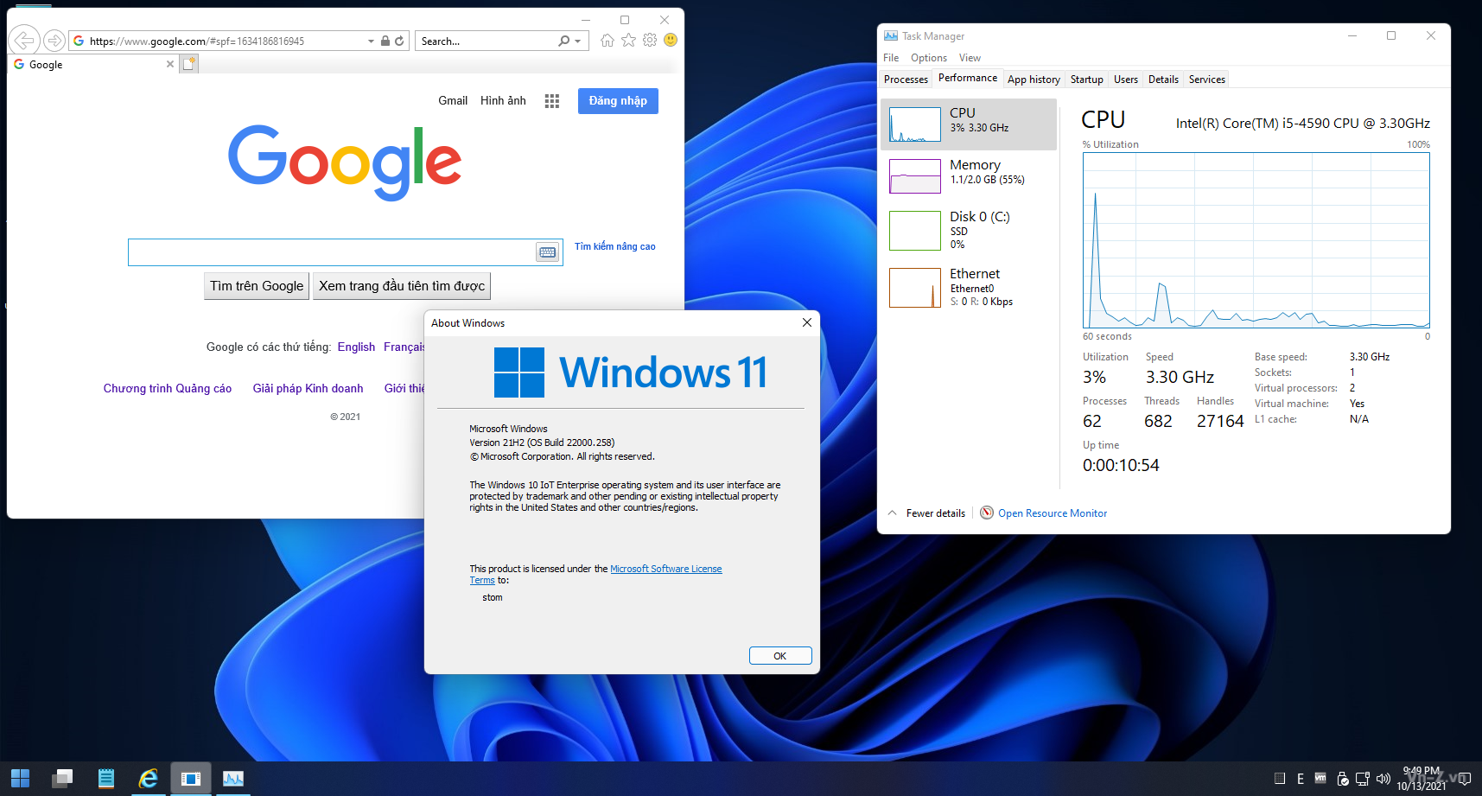Click the smiley feedback icon
The image size is (1482, 796).
[x=671, y=40]
